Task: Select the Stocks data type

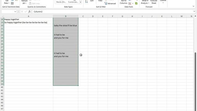Action: tap(61, 2)
